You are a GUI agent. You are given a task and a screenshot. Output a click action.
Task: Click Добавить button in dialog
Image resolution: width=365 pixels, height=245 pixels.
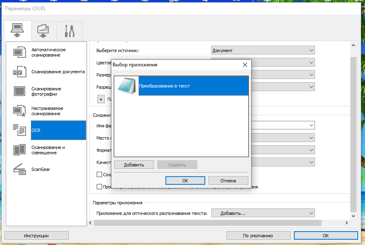134,165
